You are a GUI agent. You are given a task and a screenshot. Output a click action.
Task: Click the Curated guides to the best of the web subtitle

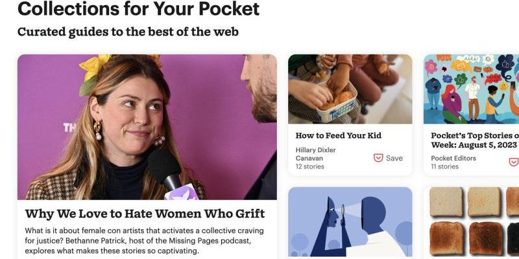point(128,32)
